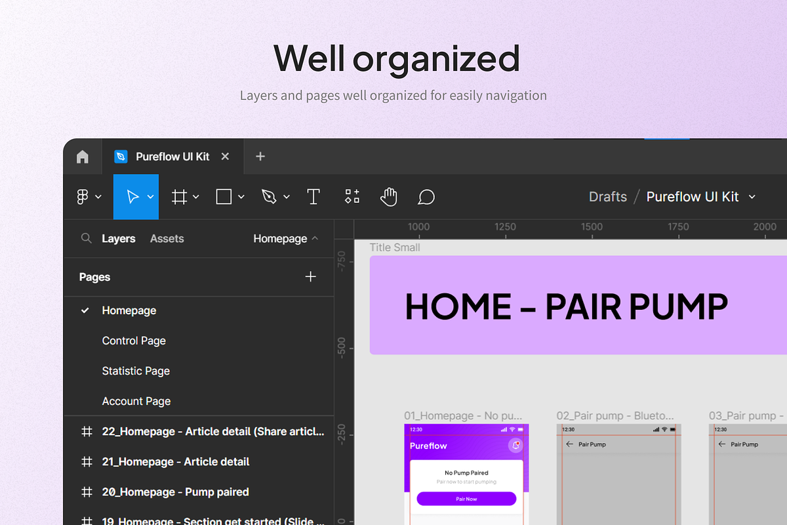Select the 01_Homepage frame label on canvas
Viewport: 787px width, 525px height.
click(464, 415)
